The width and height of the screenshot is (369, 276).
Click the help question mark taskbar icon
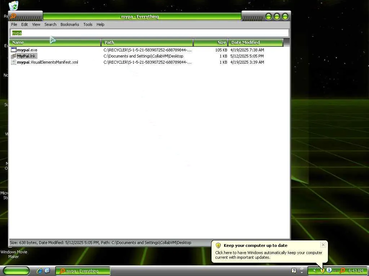[x=294, y=271]
